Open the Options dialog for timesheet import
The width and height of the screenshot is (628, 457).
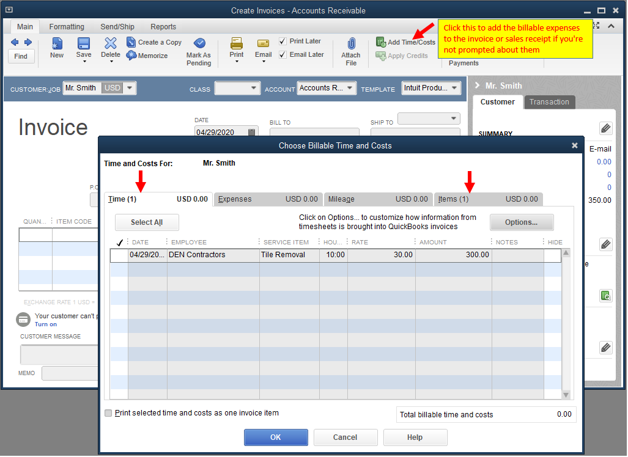click(522, 222)
